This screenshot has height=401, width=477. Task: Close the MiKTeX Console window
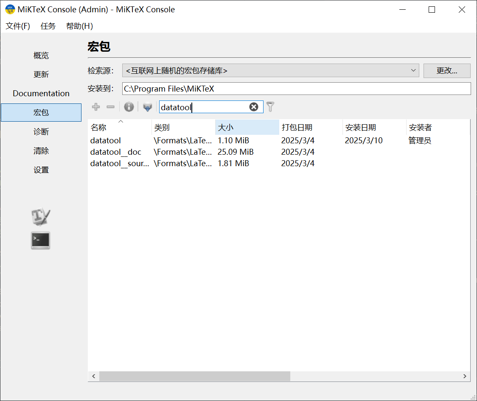click(462, 9)
